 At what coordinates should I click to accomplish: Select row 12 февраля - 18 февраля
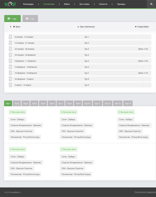[82, 67]
